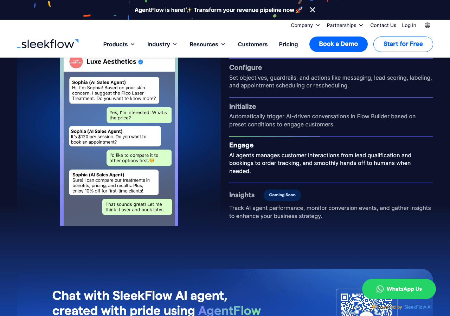Go to the Customers page

tap(253, 44)
